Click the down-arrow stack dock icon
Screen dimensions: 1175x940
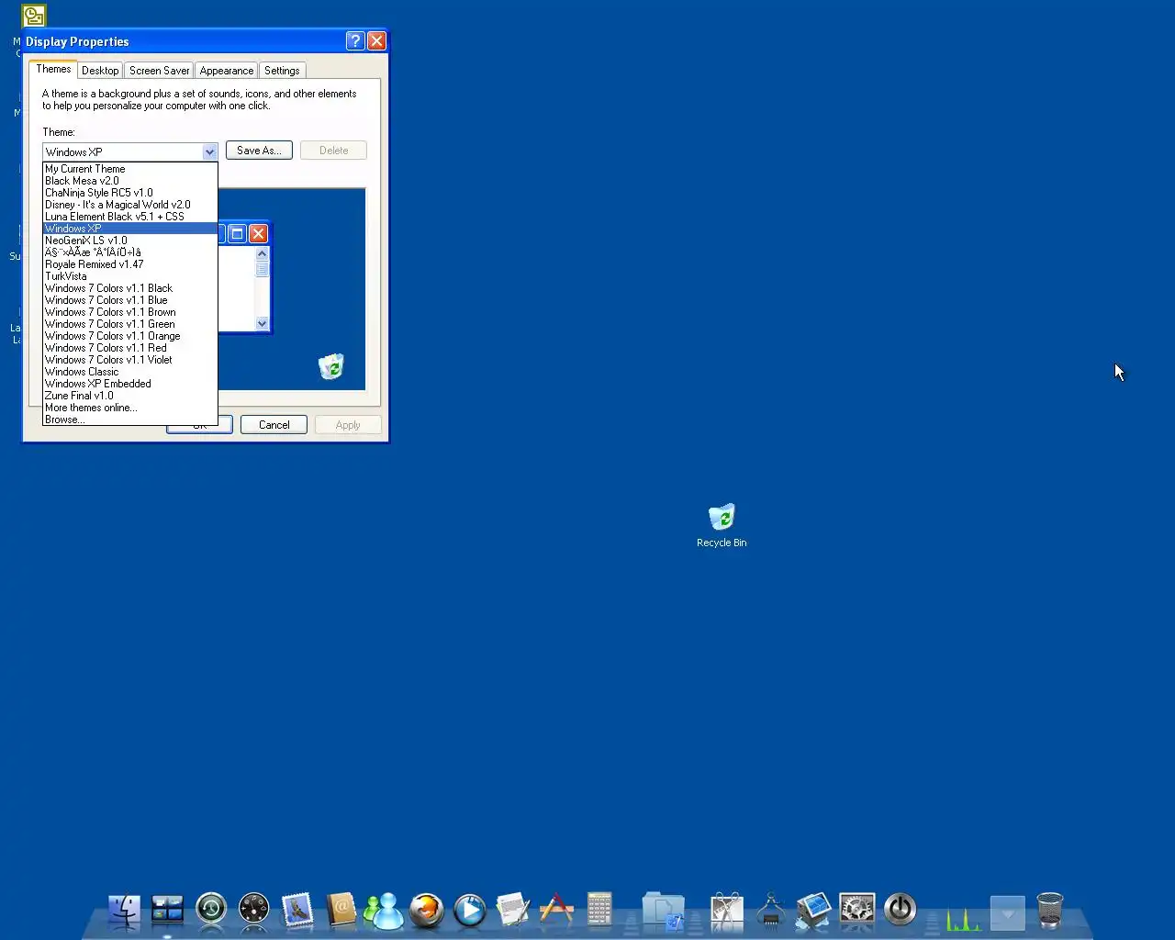pos(1007,912)
